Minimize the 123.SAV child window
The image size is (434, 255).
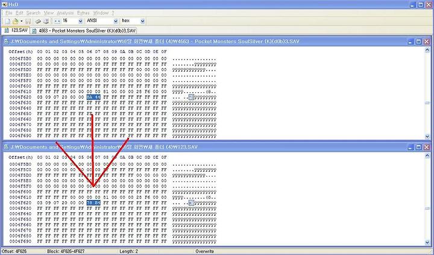tap(410, 147)
